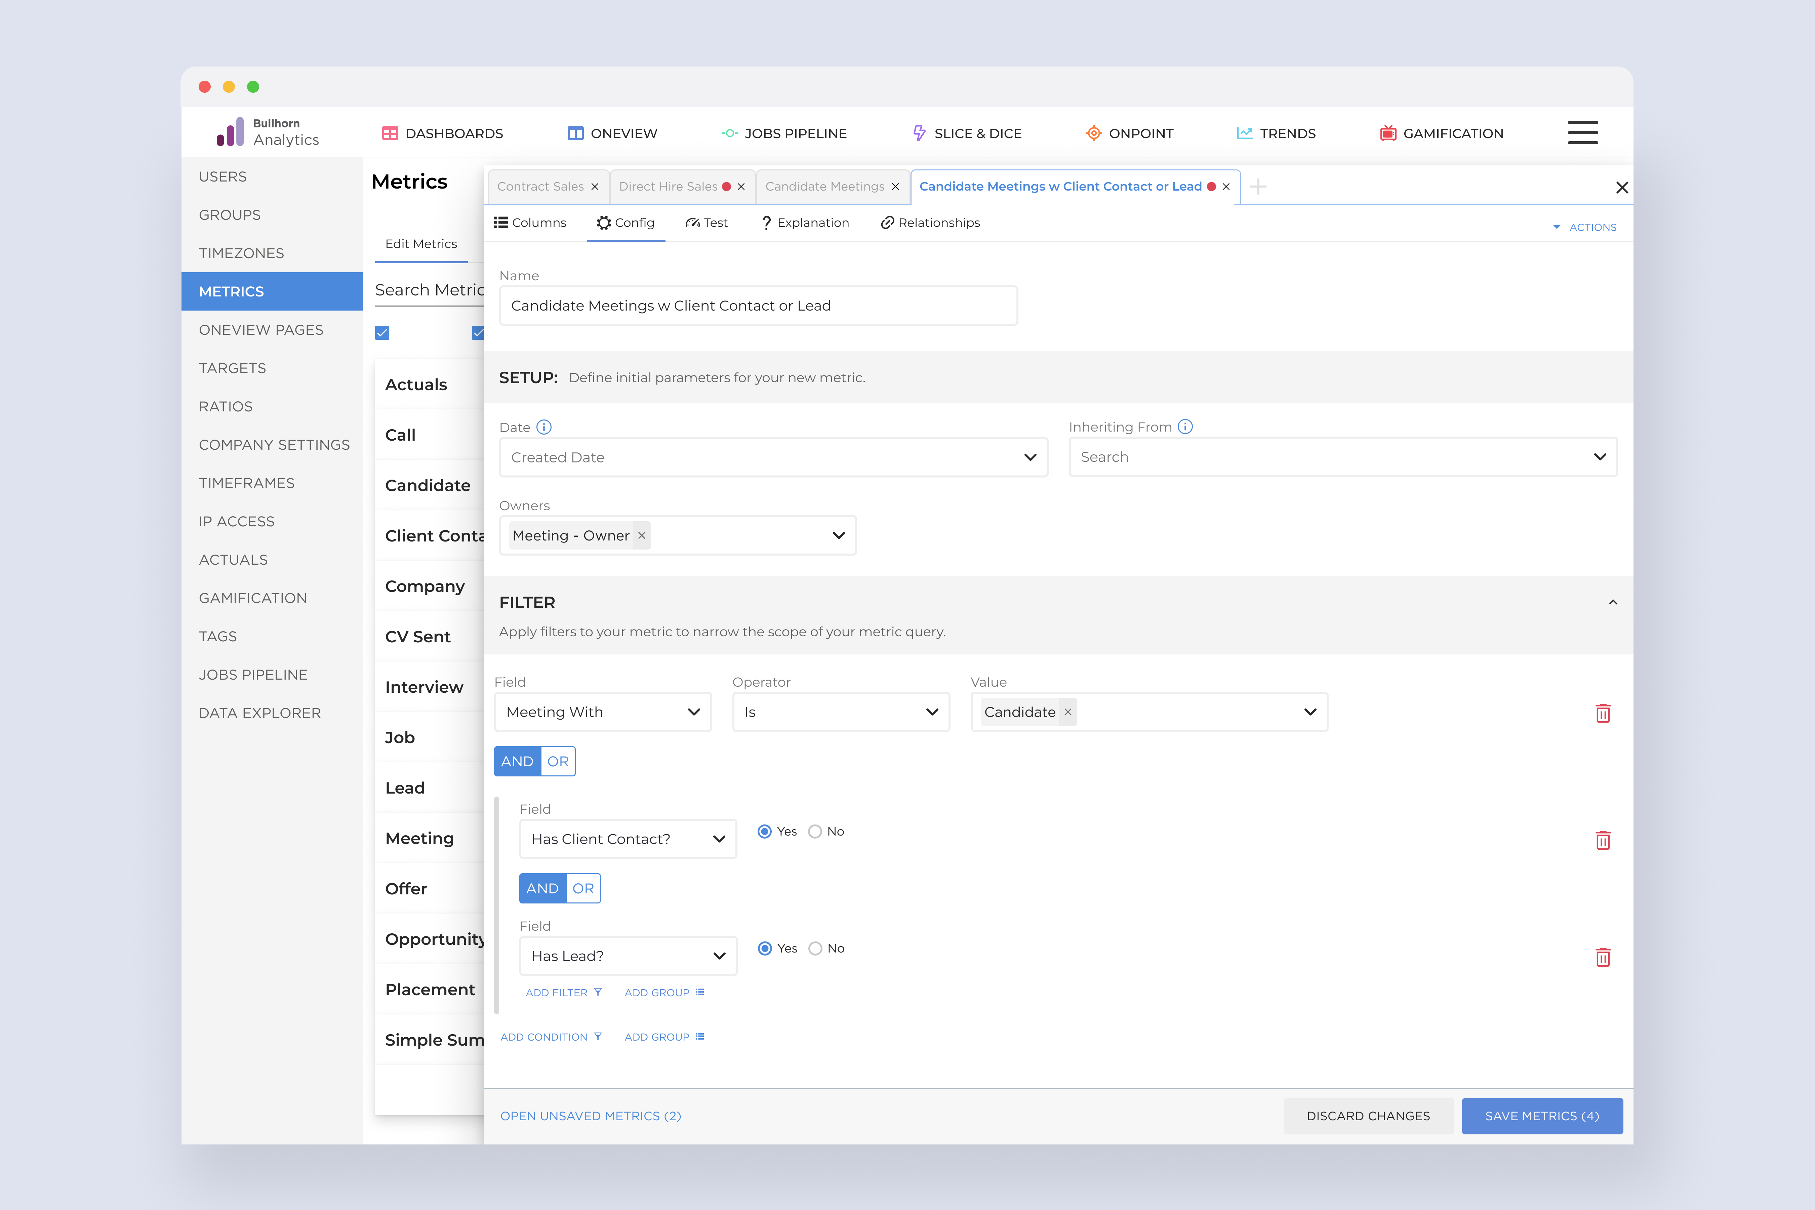
Task: Click the Bullhorn Analytics logo
Action: pyautogui.click(x=268, y=133)
